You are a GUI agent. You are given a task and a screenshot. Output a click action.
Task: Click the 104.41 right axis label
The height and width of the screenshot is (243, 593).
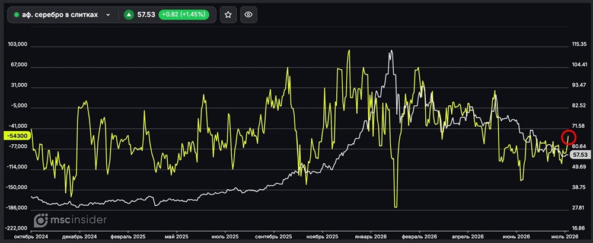pos(579,65)
